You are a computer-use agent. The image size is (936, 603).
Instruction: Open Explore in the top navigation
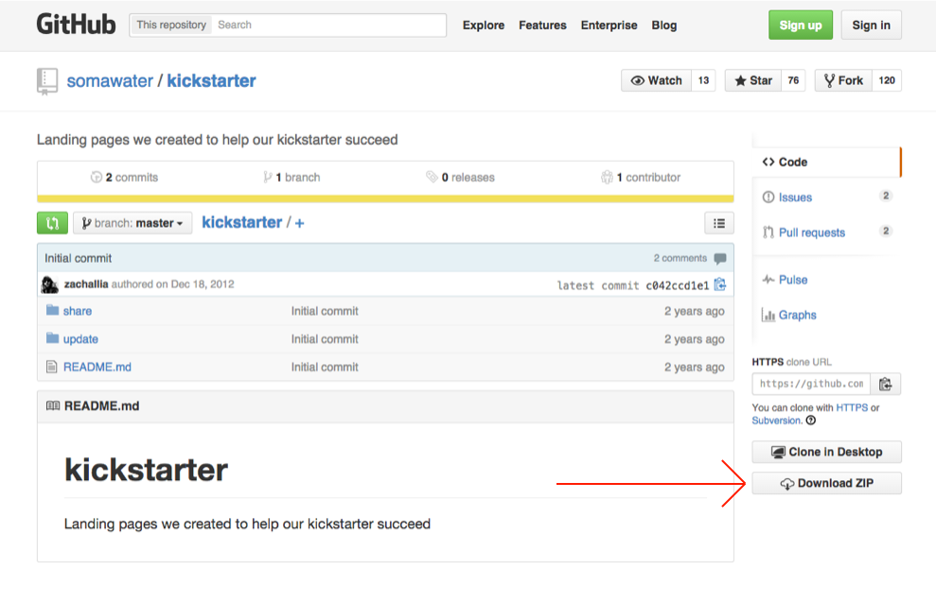tap(484, 25)
